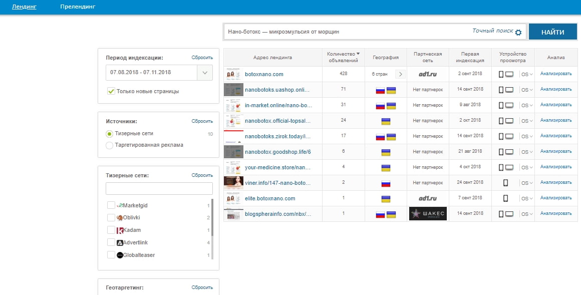Click desktop icon in your-medicine.store row
581x295 pixels.
[x=509, y=167]
